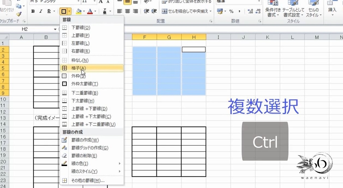
Task: Select column M header
Action: [x=317, y=37]
